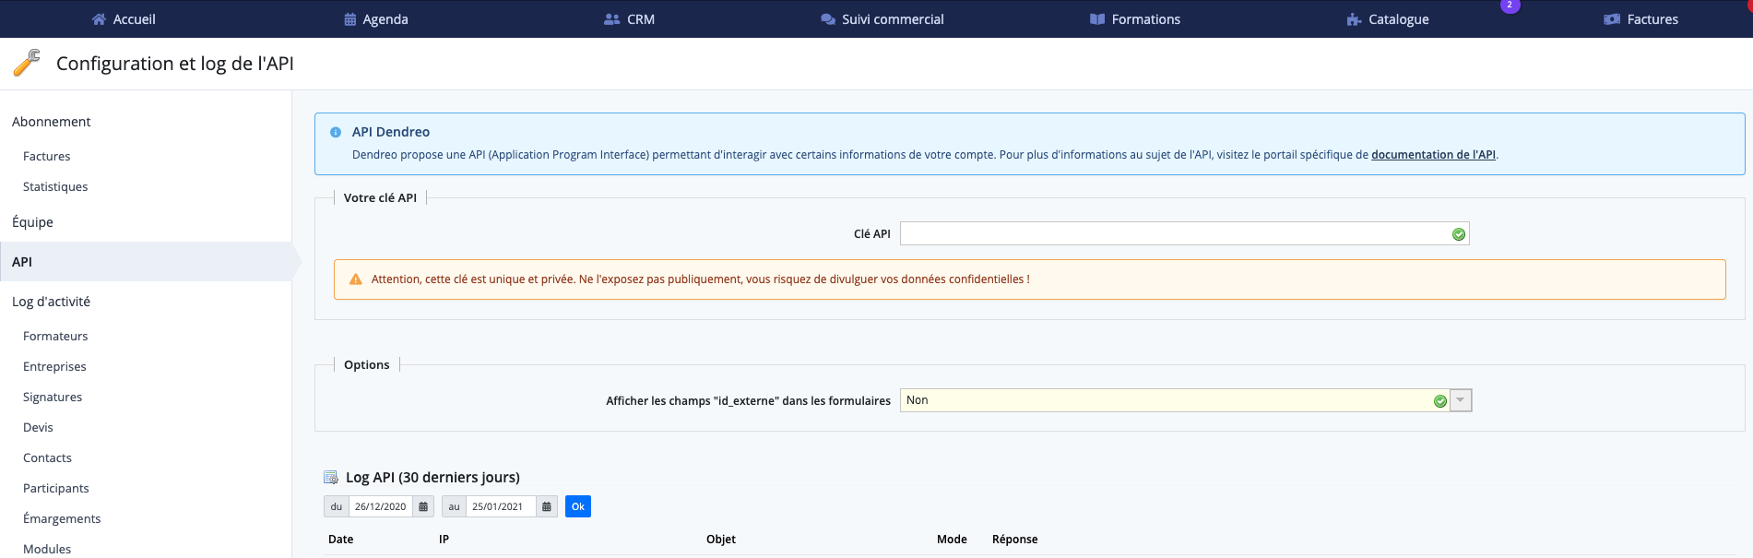1753x558 pixels.
Task: Open calendar picker for end date
Action: pyautogui.click(x=547, y=506)
